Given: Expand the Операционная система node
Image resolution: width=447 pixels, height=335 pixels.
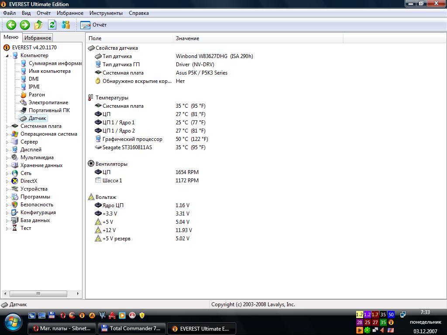Looking at the screenshot, I should (7, 134).
